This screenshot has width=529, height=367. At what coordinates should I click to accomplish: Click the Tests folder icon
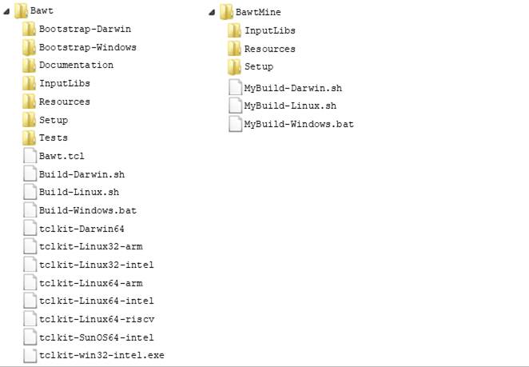click(29, 138)
